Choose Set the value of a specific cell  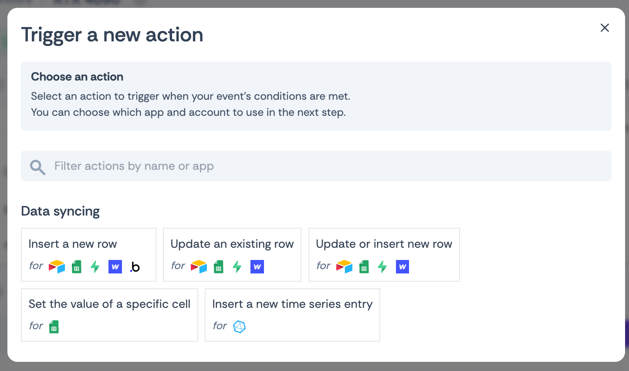pos(109,304)
